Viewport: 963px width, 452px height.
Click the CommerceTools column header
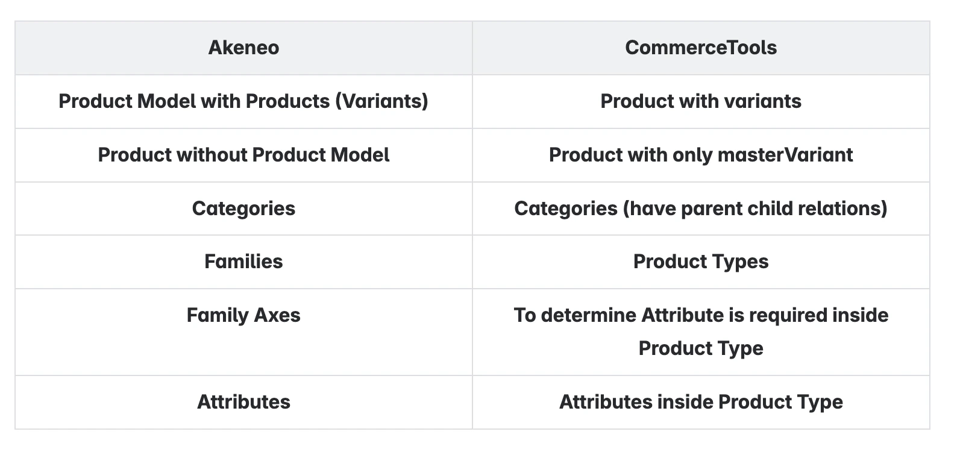click(x=701, y=48)
